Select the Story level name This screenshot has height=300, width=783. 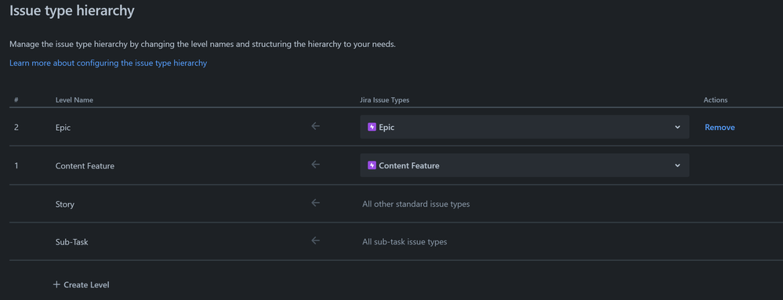[65, 204]
